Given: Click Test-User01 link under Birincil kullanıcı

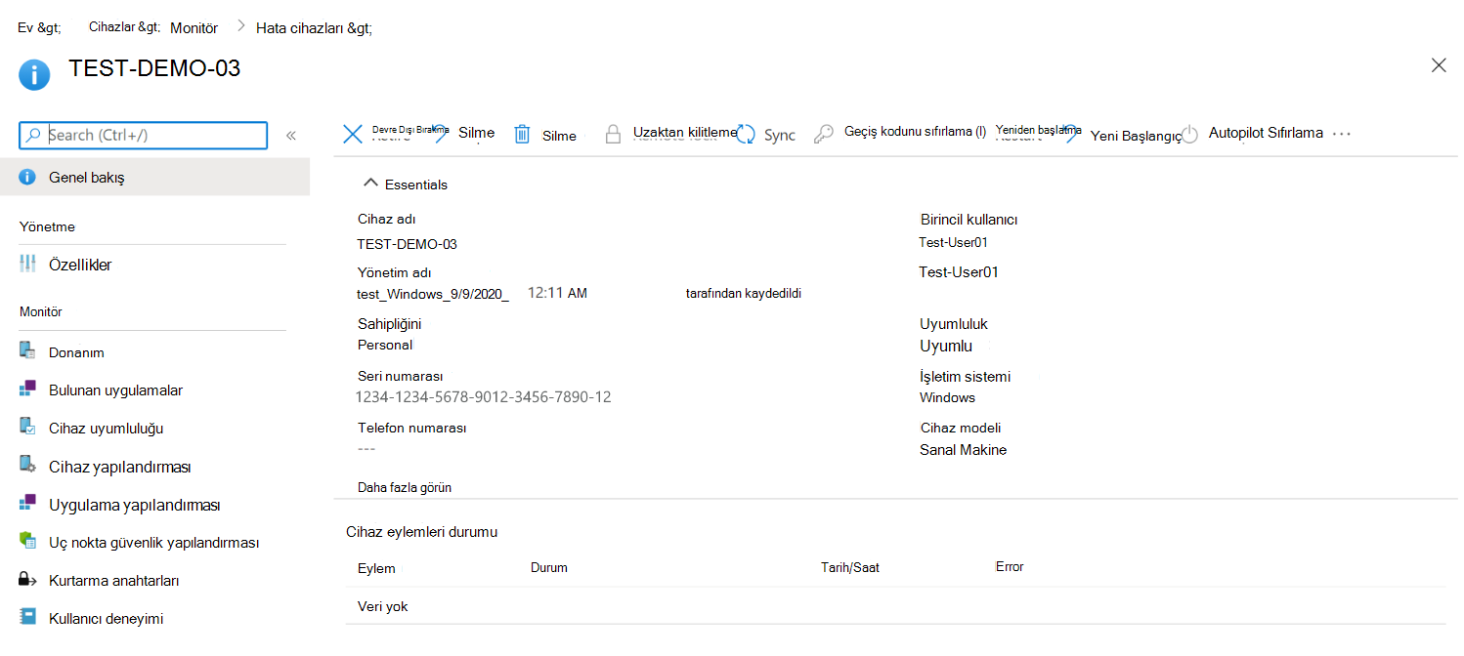Looking at the screenshot, I should [x=953, y=242].
